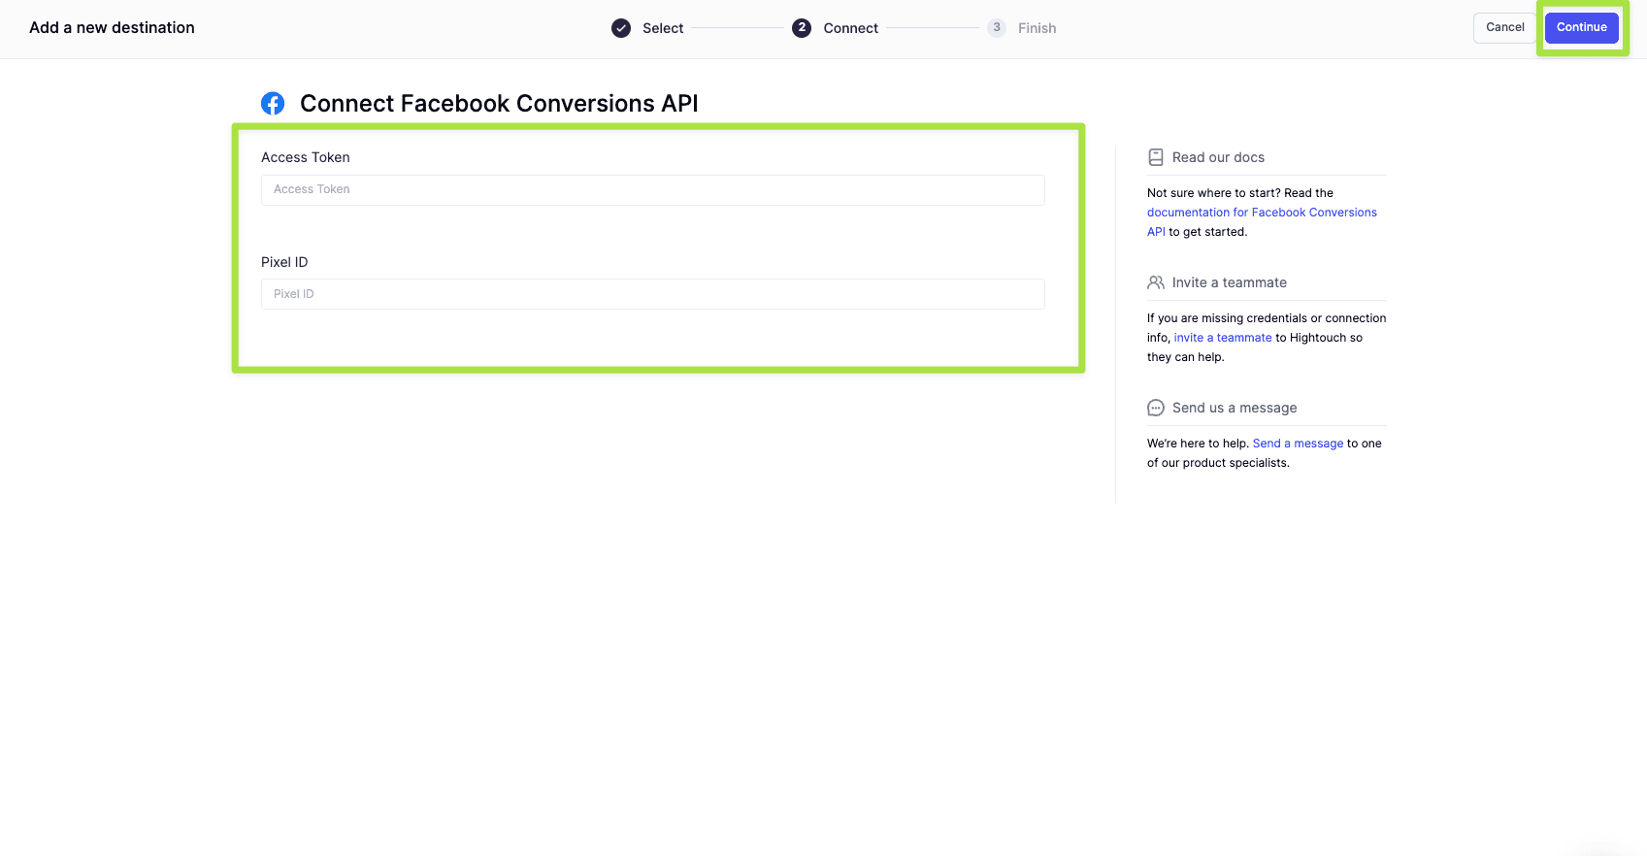1647x856 pixels.
Task: Click the people icon beside Invite a teammate
Action: [x=1156, y=282]
